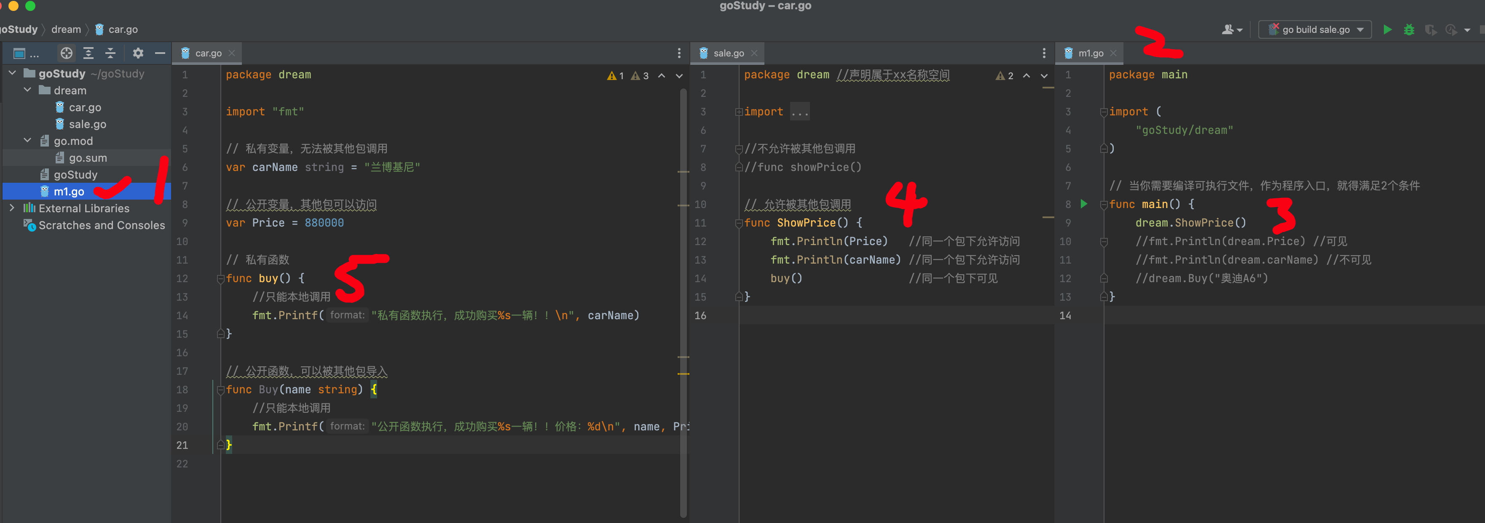Click the car.go editor vertical scrollbar
Image resolution: width=1485 pixels, height=523 pixels.
[x=683, y=288]
